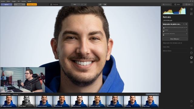Click the Guardar Nuevo Look button
The width and height of the screenshot is (194, 109).
tap(152, 94)
